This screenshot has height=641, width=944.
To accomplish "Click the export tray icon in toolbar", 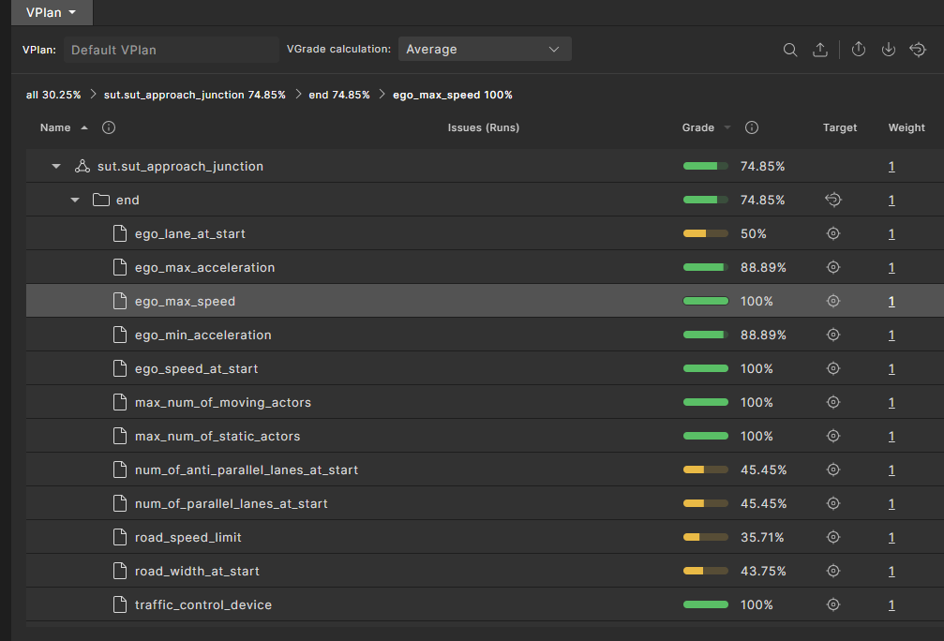I will (820, 50).
